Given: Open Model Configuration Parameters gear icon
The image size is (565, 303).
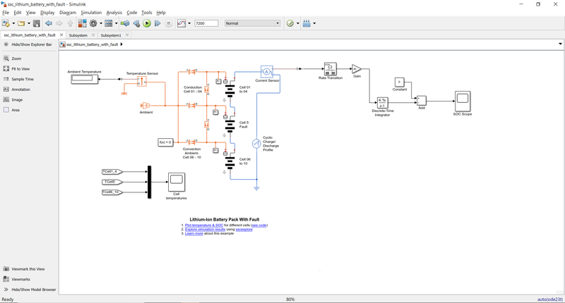Looking at the screenshot, I should coord(93,23).
